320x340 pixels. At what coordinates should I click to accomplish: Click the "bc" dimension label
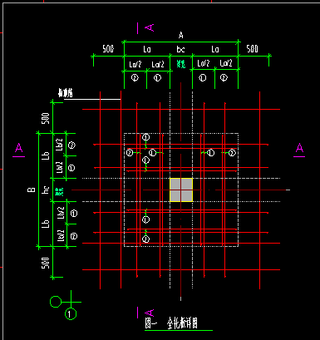180,49
